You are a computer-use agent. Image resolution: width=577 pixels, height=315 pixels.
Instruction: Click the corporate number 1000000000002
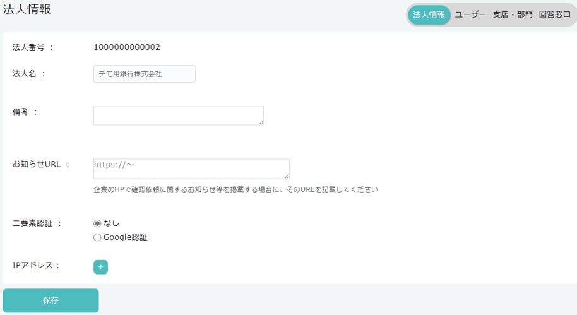(x=127, y=47)
